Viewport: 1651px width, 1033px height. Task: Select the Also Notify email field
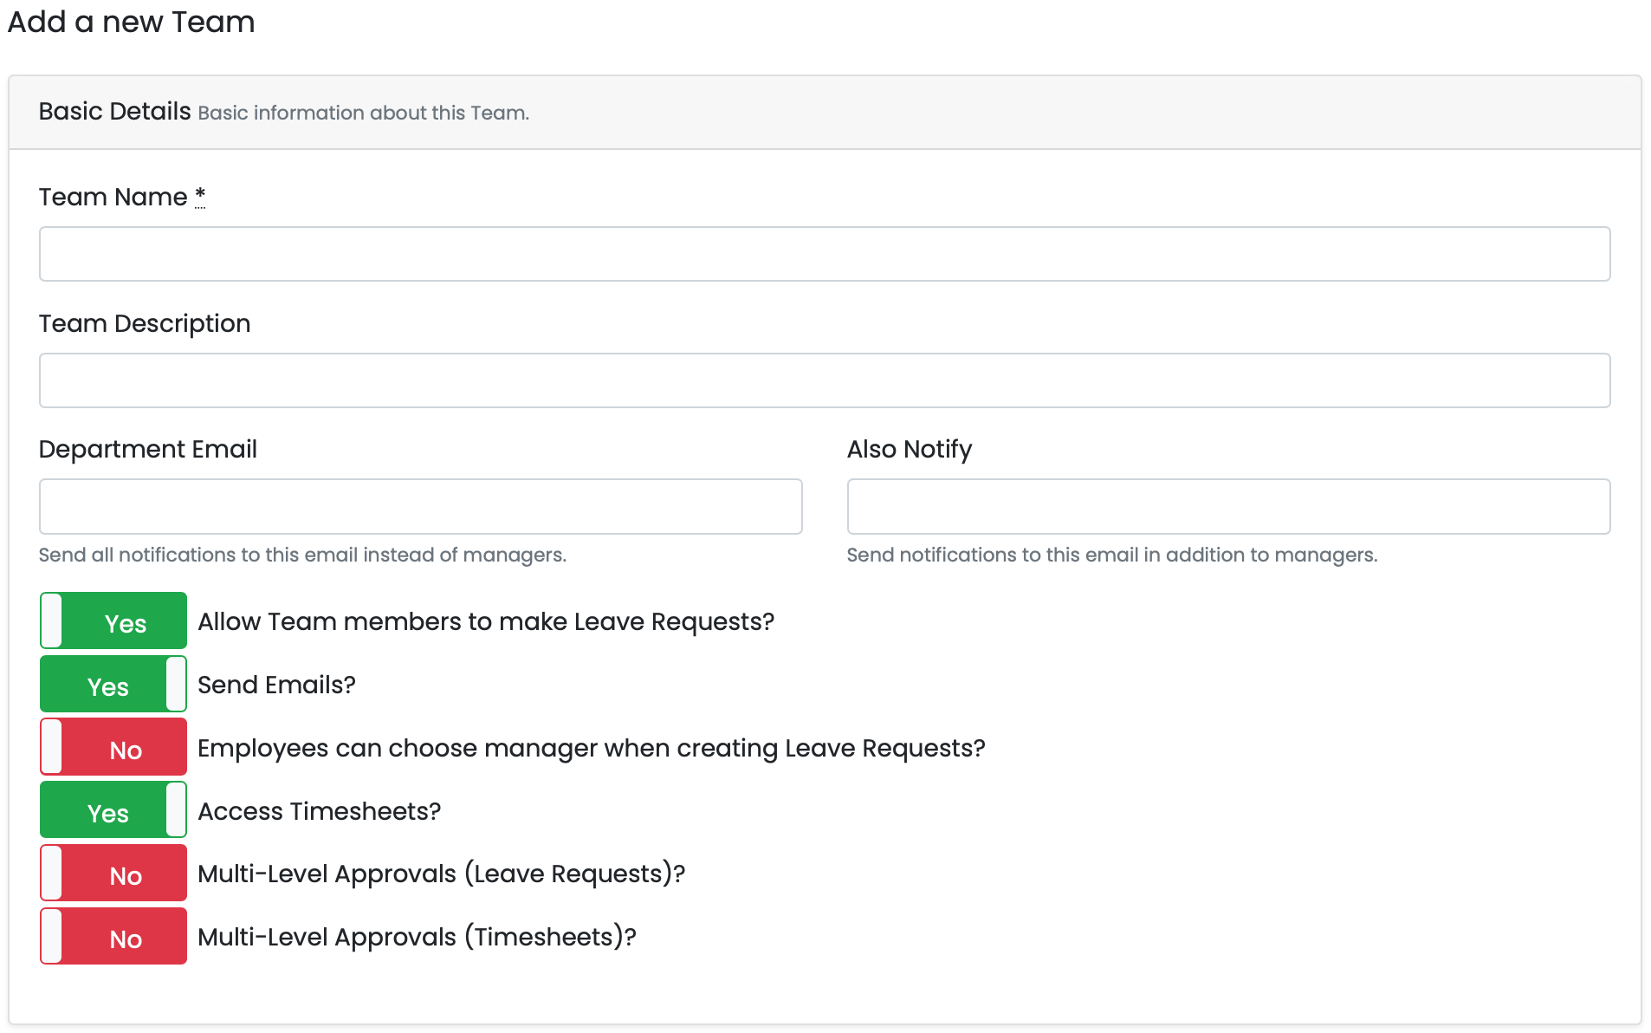point(1227,506)
